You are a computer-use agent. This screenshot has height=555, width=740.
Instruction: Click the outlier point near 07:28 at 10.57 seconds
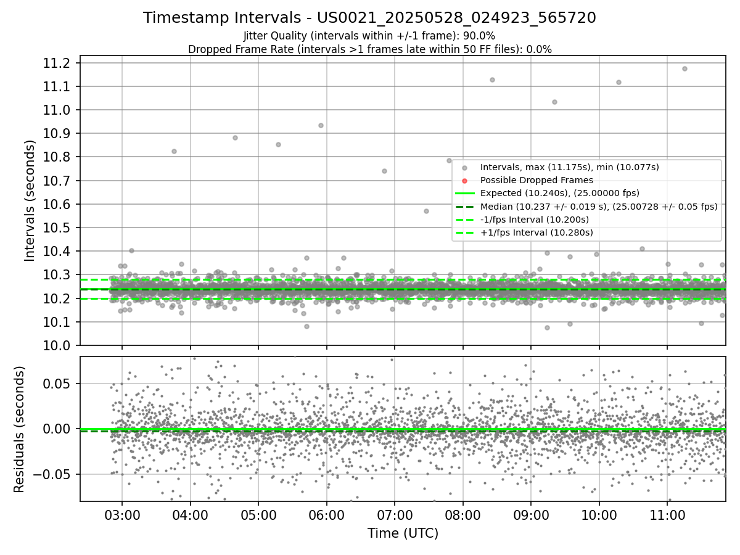[426, 211]
